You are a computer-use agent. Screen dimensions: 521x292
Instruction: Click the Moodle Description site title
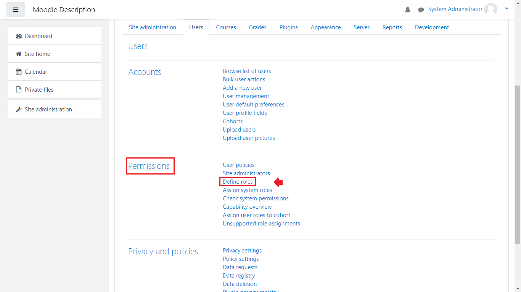click(64, 10)
